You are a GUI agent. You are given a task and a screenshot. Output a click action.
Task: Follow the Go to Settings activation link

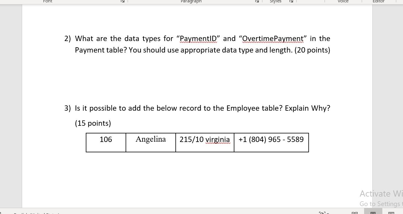[x=381, y=204]
